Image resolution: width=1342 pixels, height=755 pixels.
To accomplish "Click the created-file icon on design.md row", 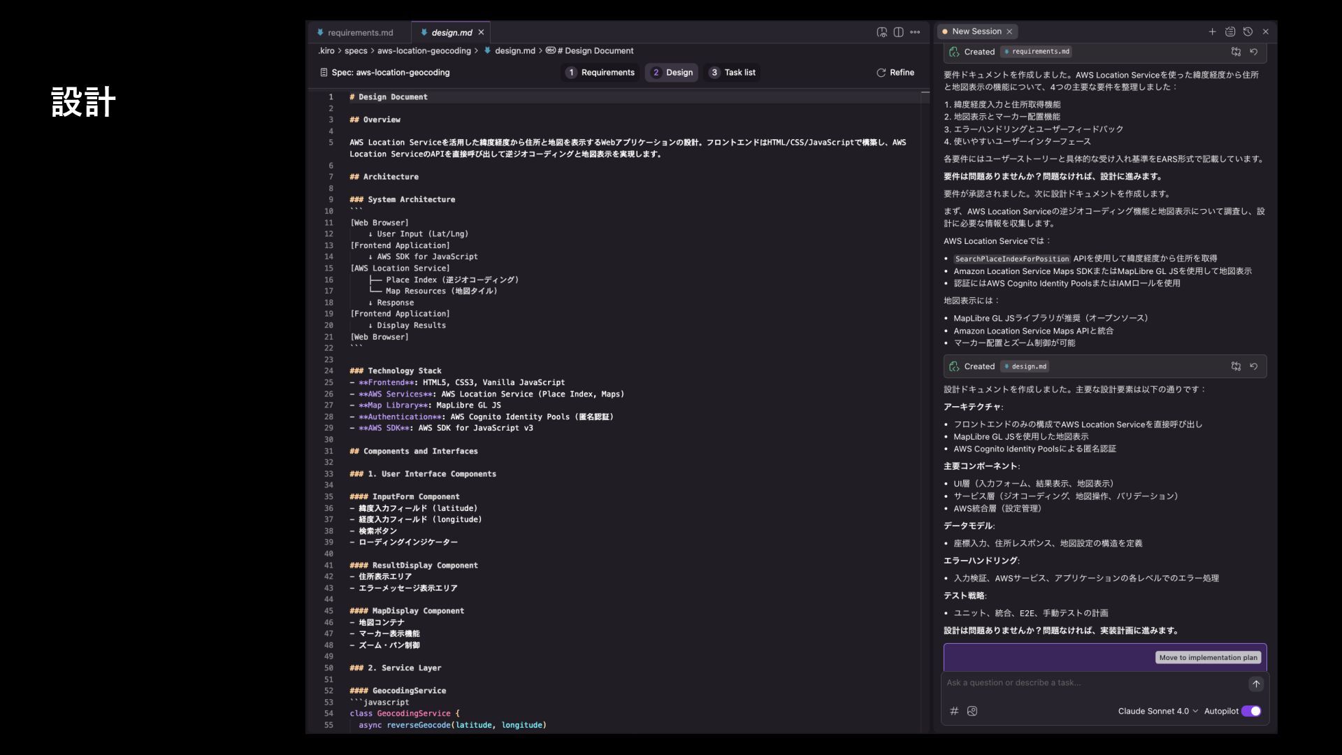I will coord(954,366).
